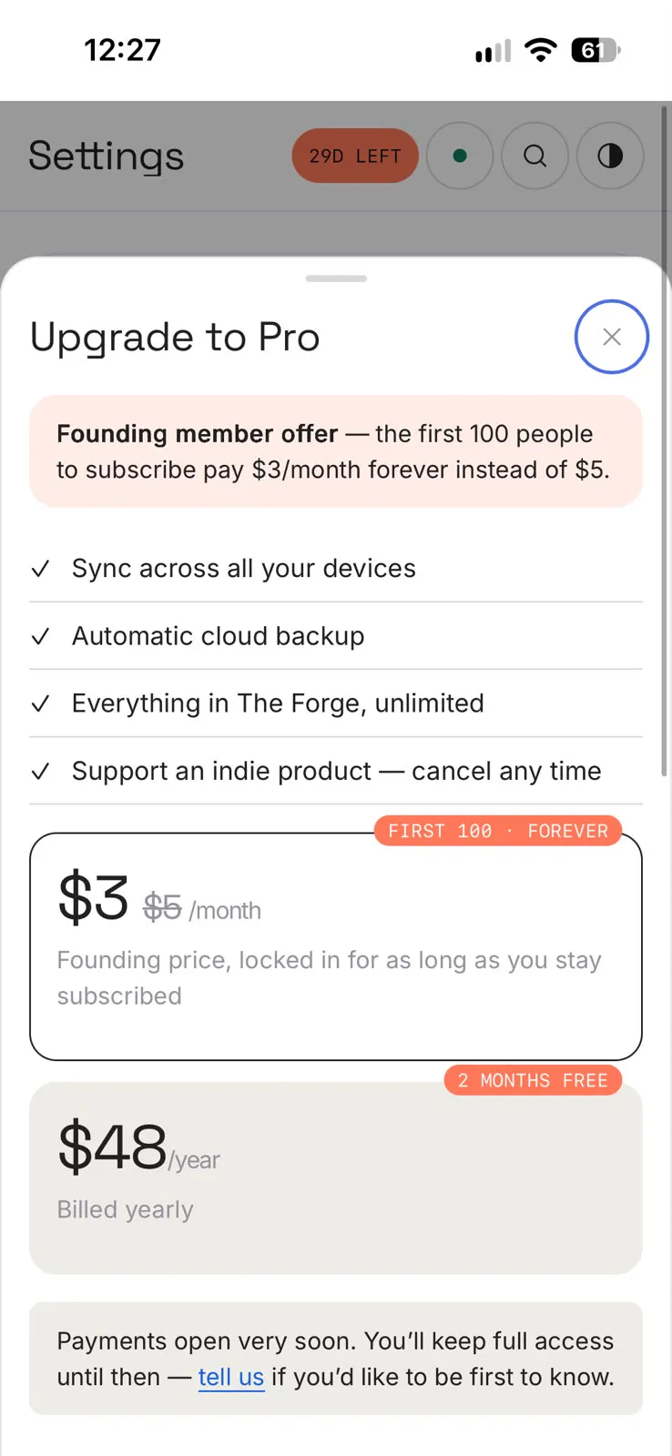Tap the search magnifier icon

(x=535, y=156)
